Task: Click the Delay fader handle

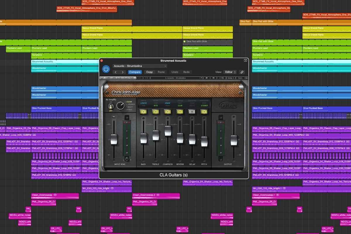Action: tap(192, 139)
